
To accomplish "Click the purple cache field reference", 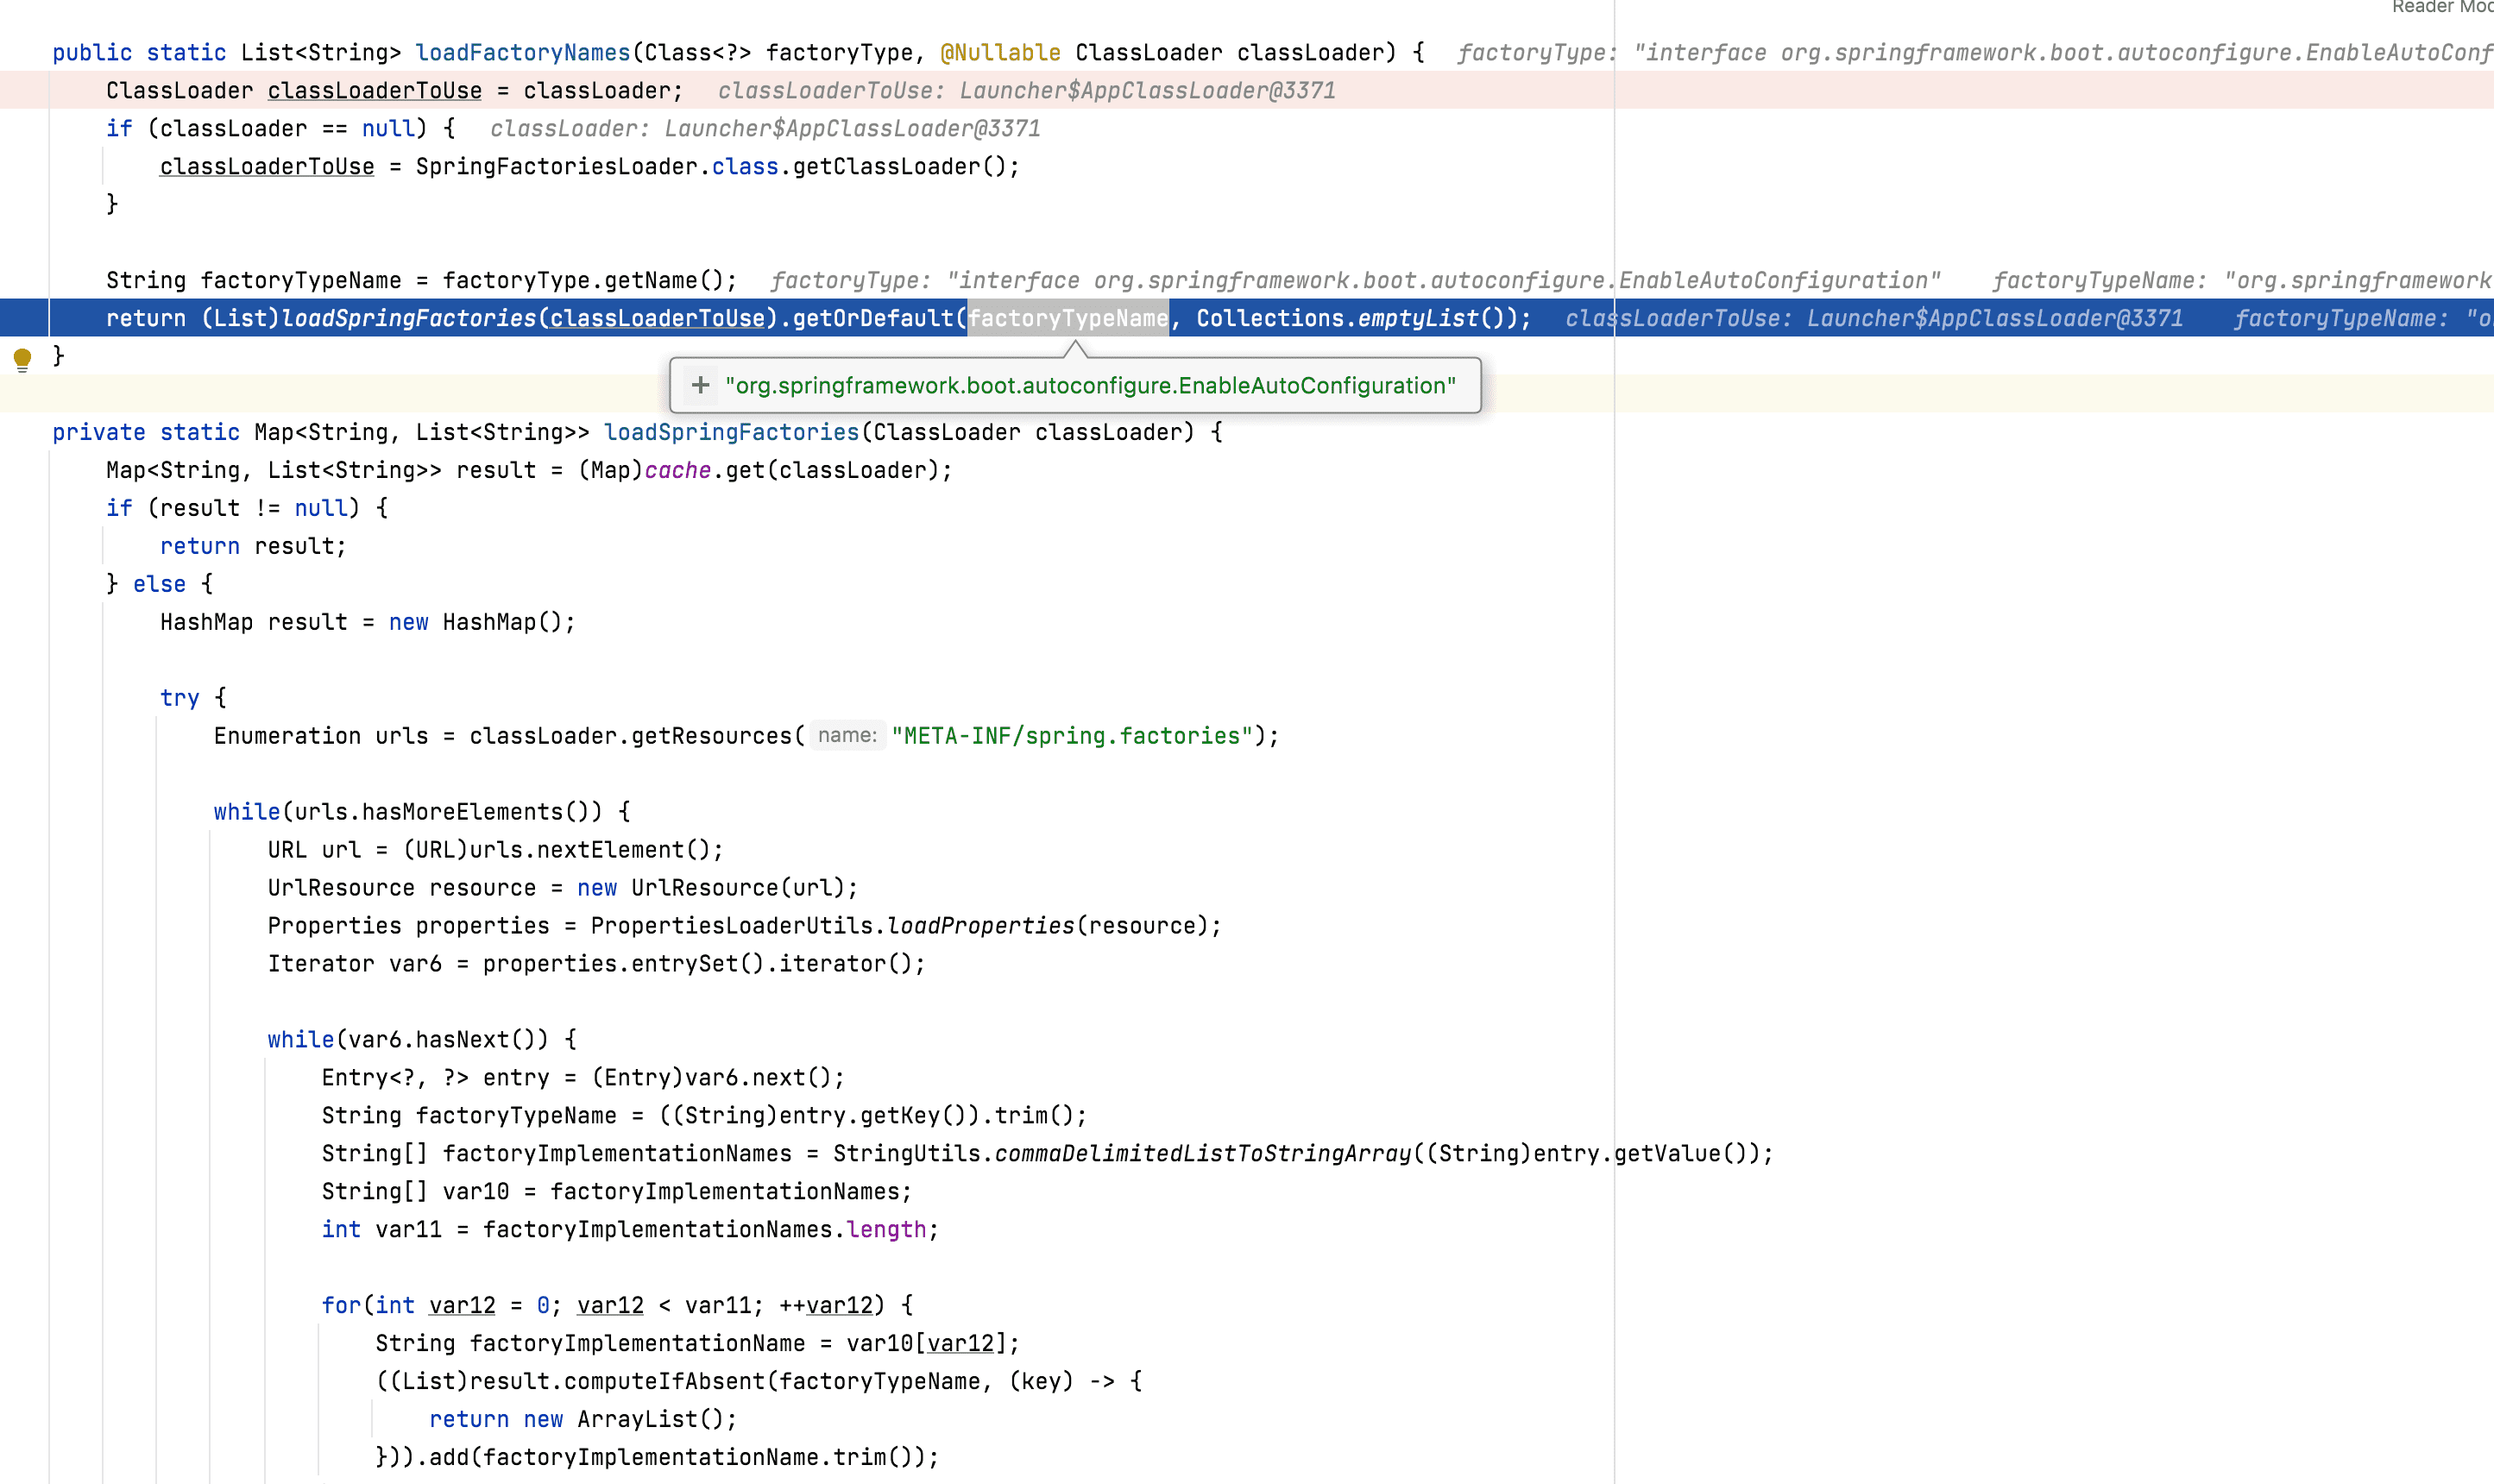I will click(678, 470).
